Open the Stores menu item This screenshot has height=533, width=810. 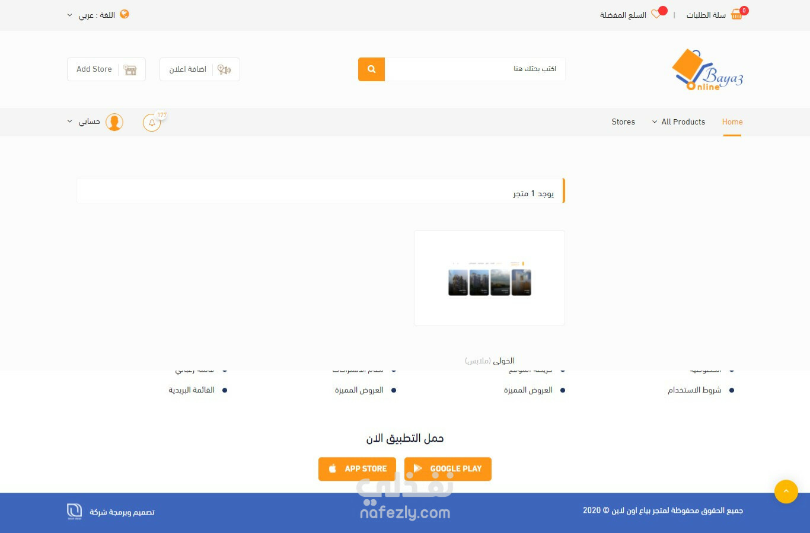(x=623, y=122)
